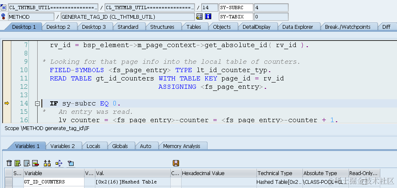Image resolution: width=397 pixels, height=188 pixels.
Task: Click the SY-TABIX variable name field
Action: (x=236, y=17)
